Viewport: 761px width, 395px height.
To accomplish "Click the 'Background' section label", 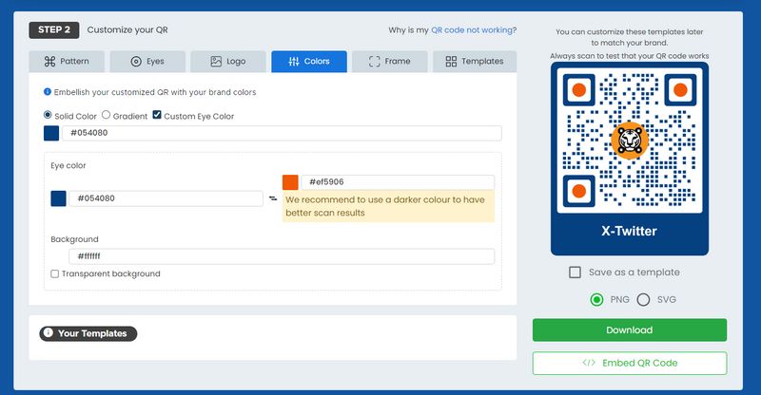I will click(74, 239).
